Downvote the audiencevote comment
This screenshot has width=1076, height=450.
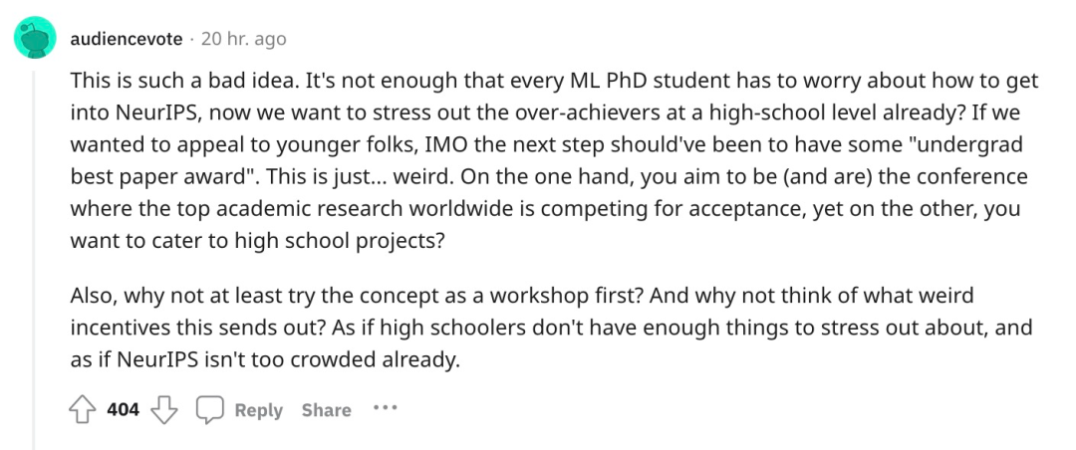164,409
